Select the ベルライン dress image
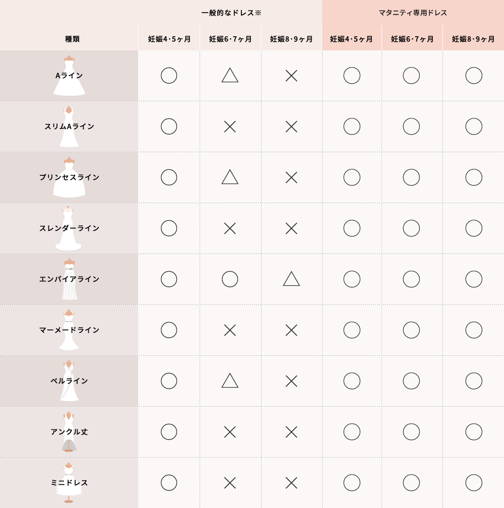The width and height of the screenshot is (504, 508). pos(69,380)
